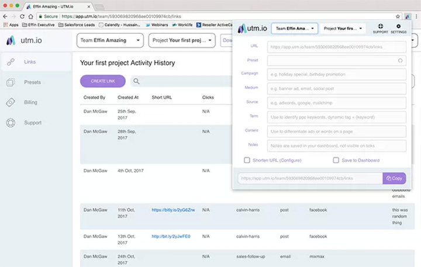Click the links search box
This screenshot has height=267, width=421.
[181, 81]
